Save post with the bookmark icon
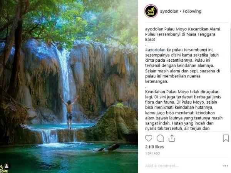231x173 pixels. [226, 138]
